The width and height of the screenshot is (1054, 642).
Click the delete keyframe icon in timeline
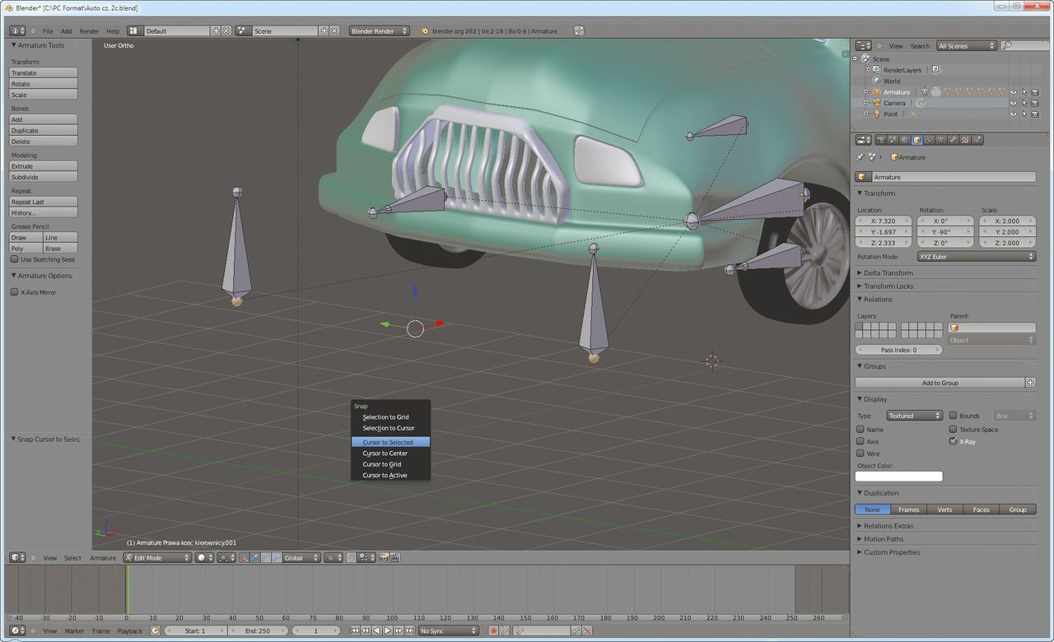[587, 630]
